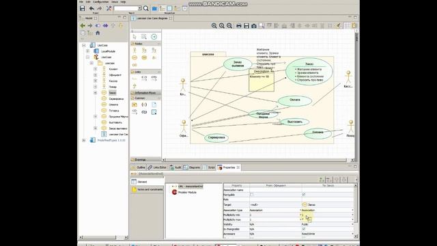Open the configuration tools wrench icon
This screenshot has width=437, height=246.
[109, 8]
